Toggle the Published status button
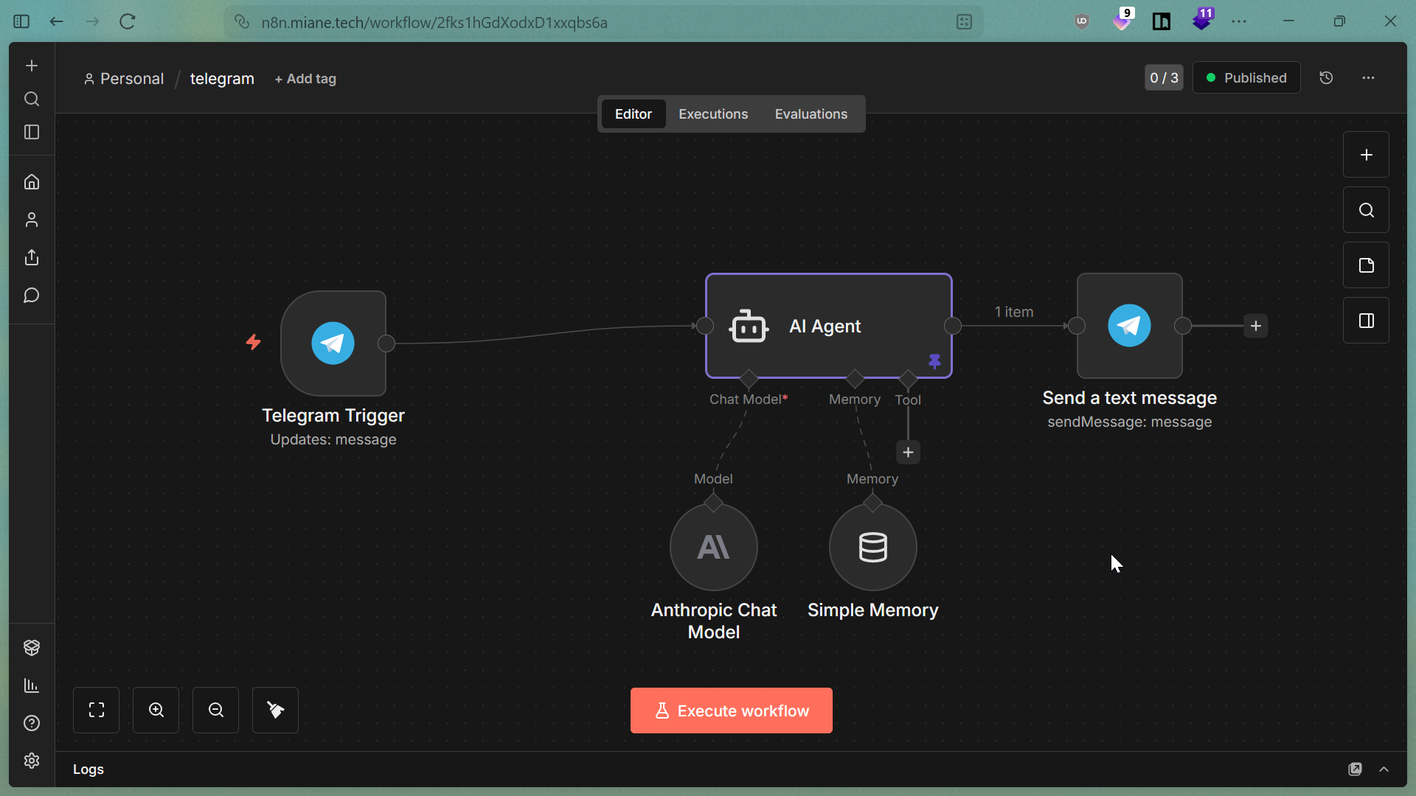1416x796 pixels. point(1246,77)
